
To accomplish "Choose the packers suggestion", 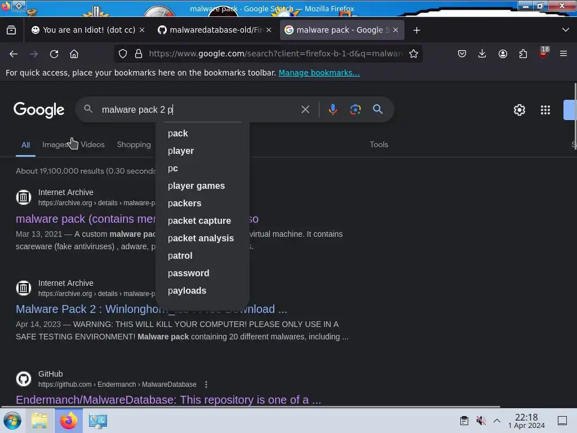I will click(x=202, y=203).
